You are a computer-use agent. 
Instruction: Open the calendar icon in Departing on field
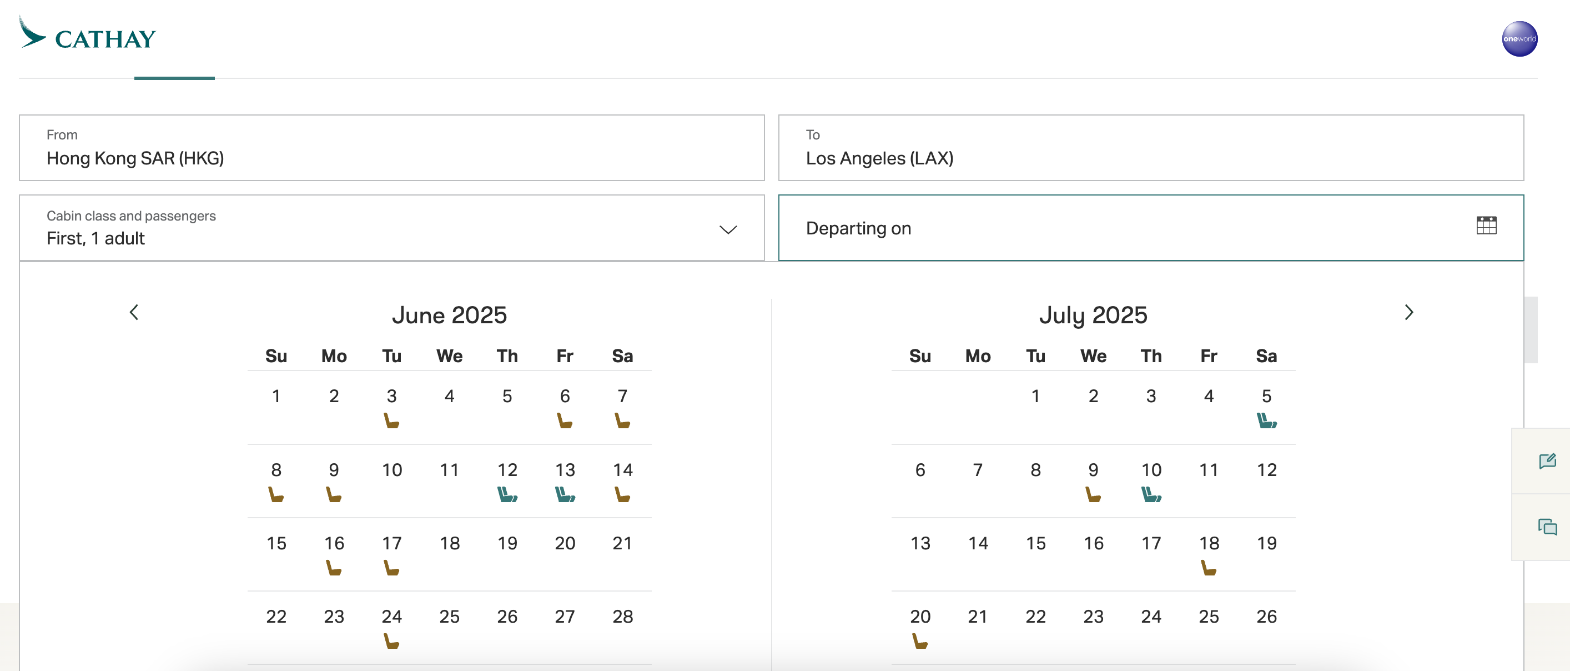(x=1486, y=226)
